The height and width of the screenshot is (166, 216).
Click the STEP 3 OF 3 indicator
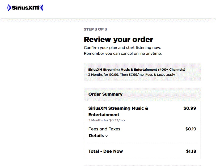click(x=95, y=29)
